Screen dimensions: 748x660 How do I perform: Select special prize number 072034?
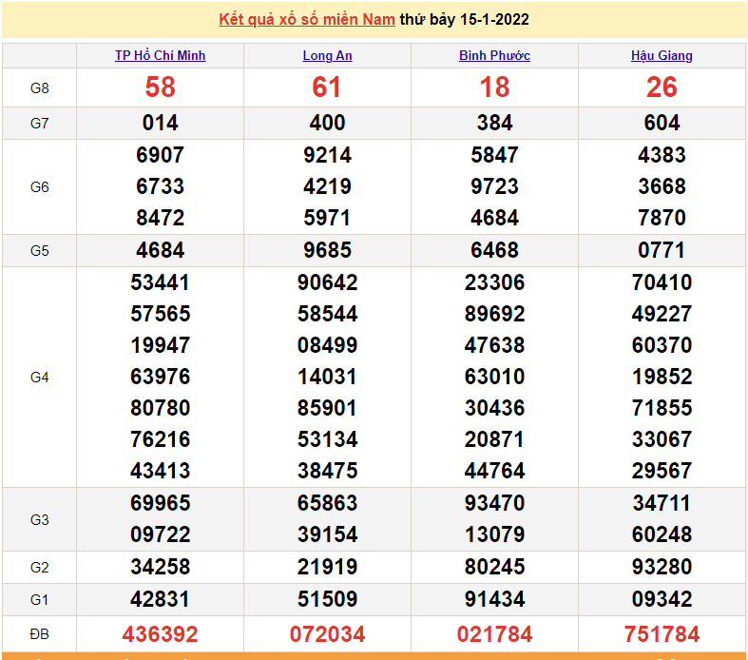[327, 633]
